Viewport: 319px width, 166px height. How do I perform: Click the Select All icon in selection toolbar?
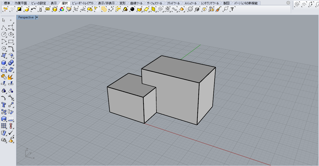5,9
